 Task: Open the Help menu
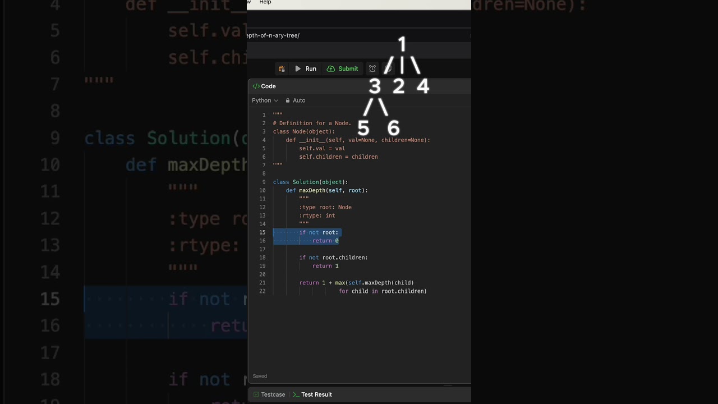tap(265, 2)
